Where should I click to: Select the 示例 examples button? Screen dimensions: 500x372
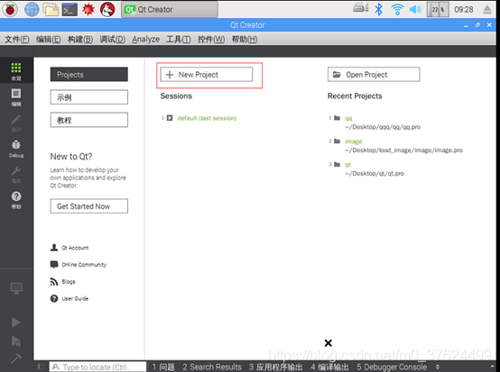pyautogui.click(x=89, y=97)
